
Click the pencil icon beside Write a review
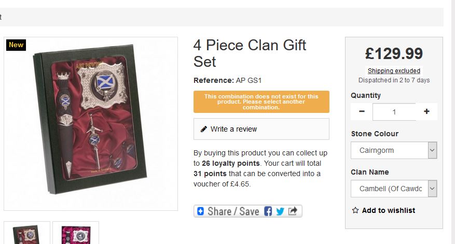coord(204,129)
